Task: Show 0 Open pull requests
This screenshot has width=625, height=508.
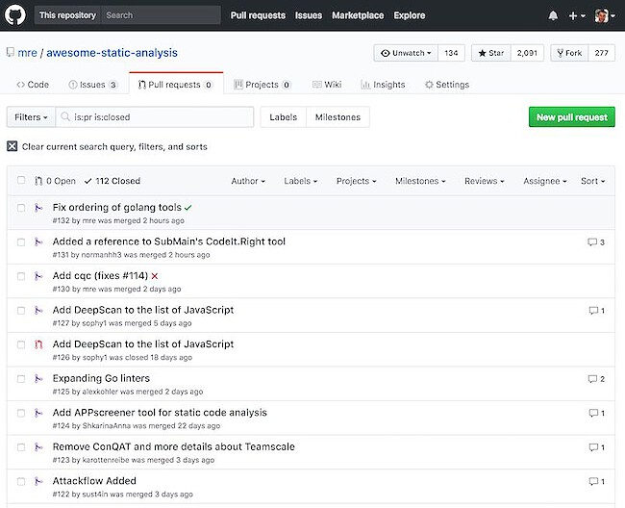Action: tap(55, 181)
